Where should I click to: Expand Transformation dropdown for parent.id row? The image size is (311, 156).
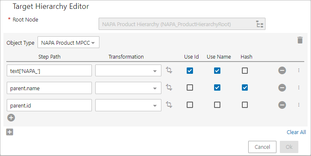click(x=128, y=105)
